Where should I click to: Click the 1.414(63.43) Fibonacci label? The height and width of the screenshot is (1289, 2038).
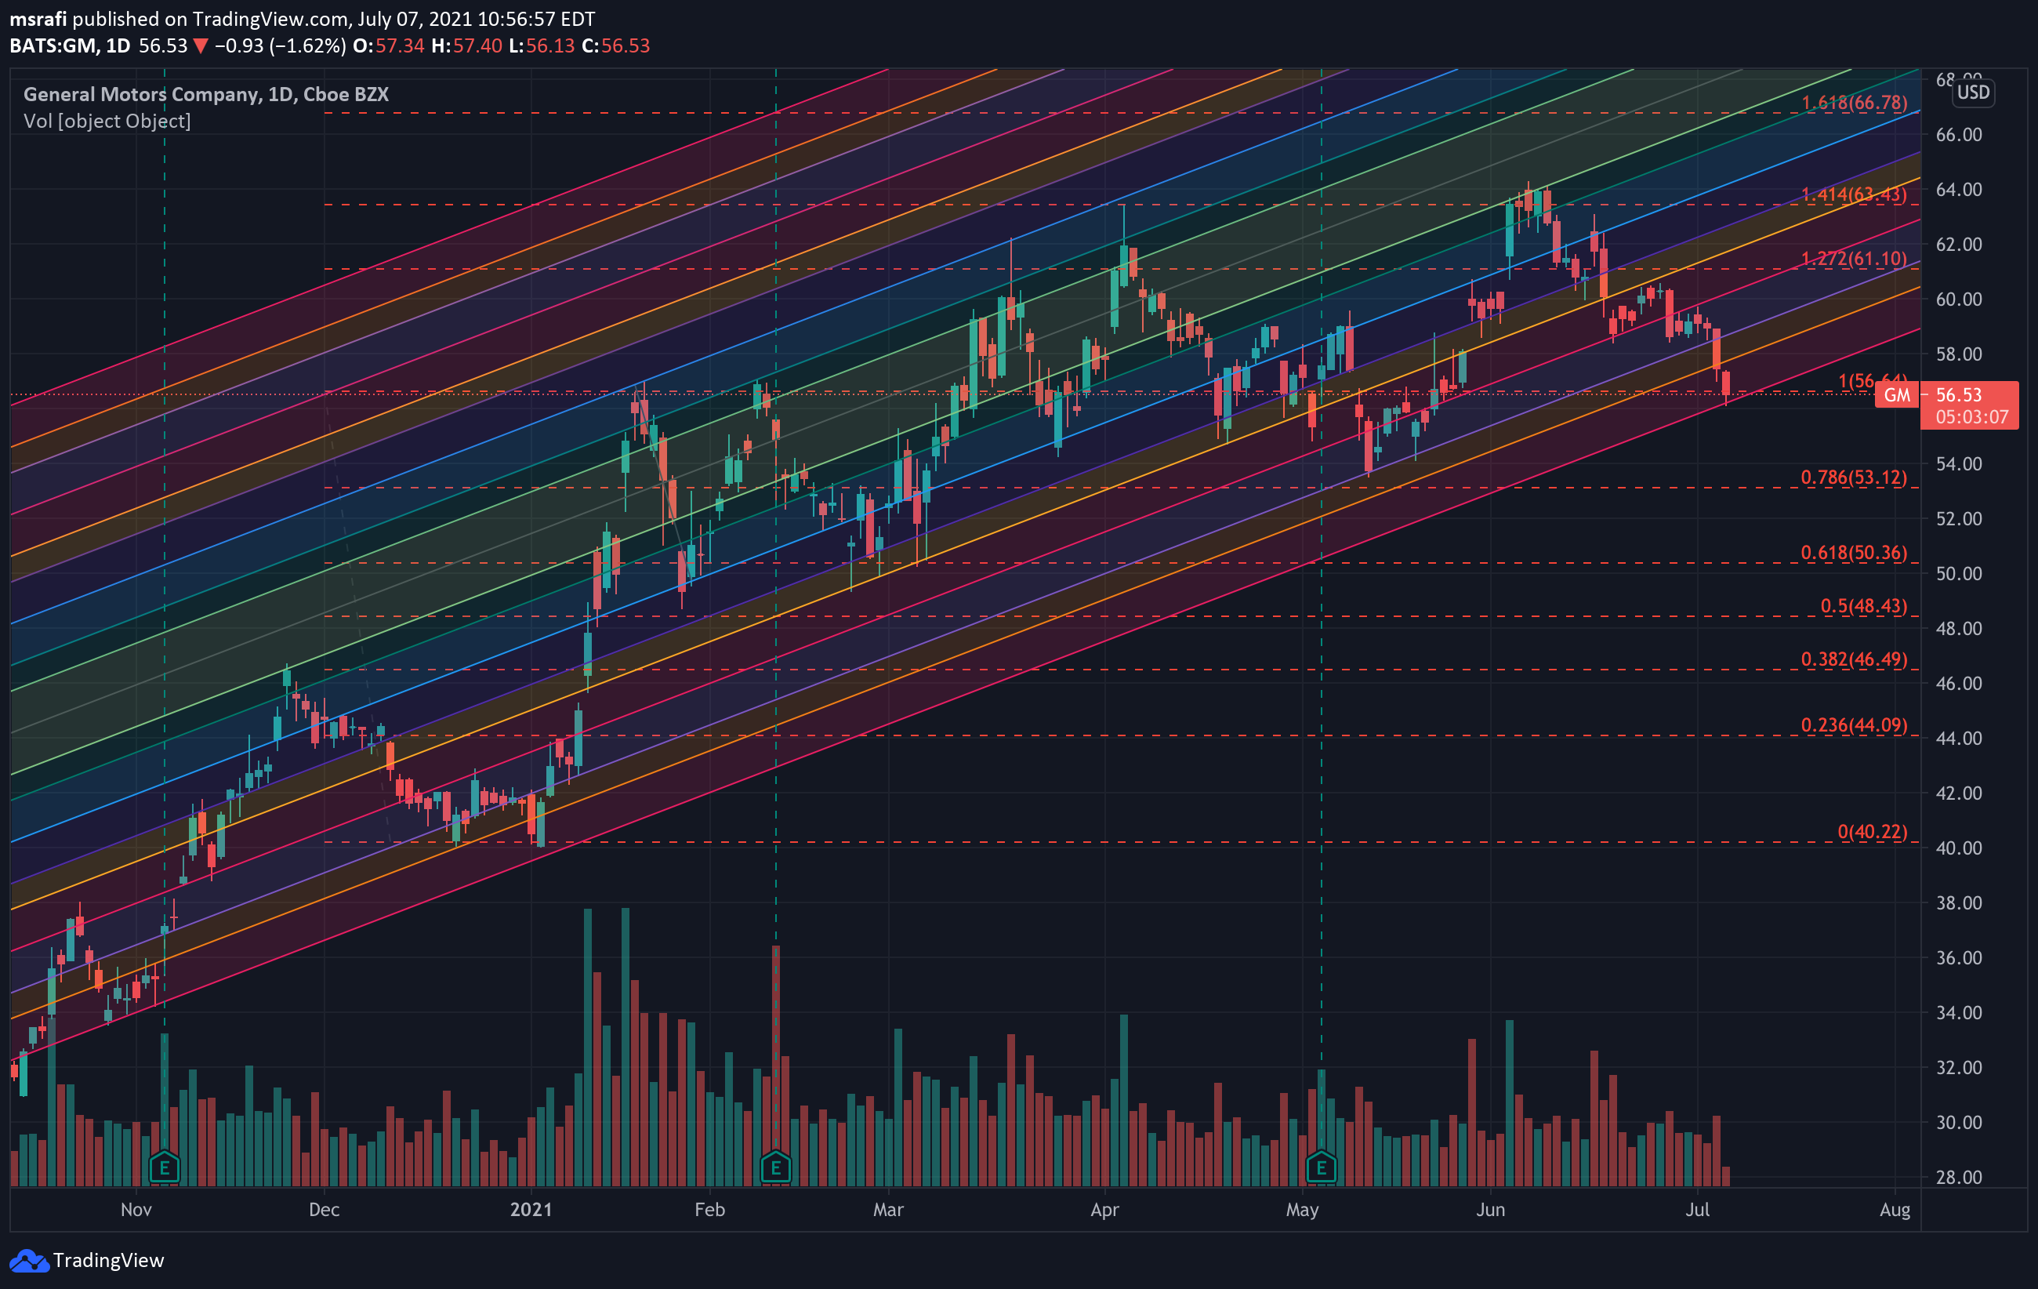click(x=1855, y=194)
